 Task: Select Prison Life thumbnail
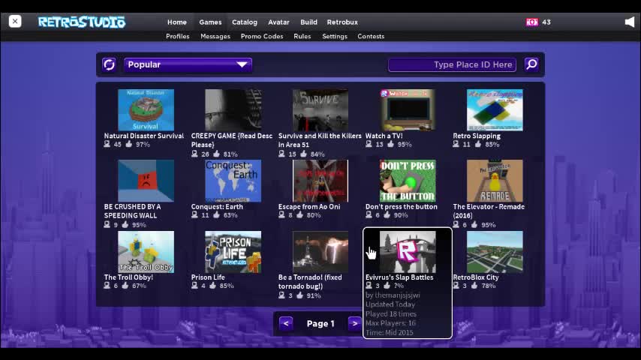coord(233,252)
